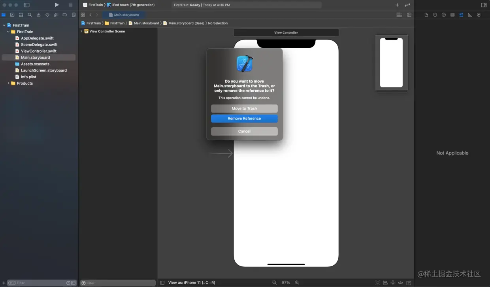Click Main.storyboard (Base) in jump bar

tap(184, 23)
